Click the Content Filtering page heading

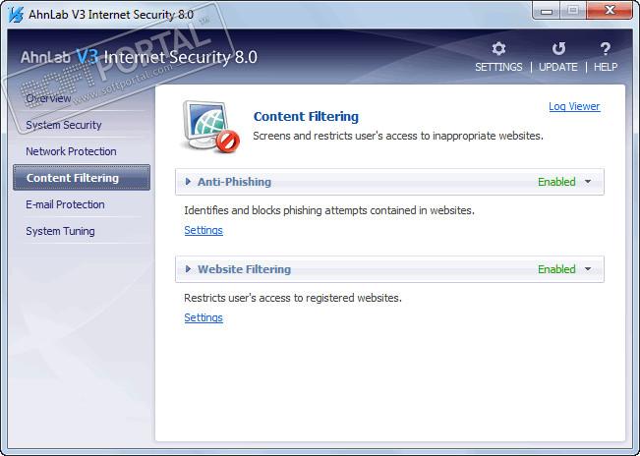(x=306, y=117)
